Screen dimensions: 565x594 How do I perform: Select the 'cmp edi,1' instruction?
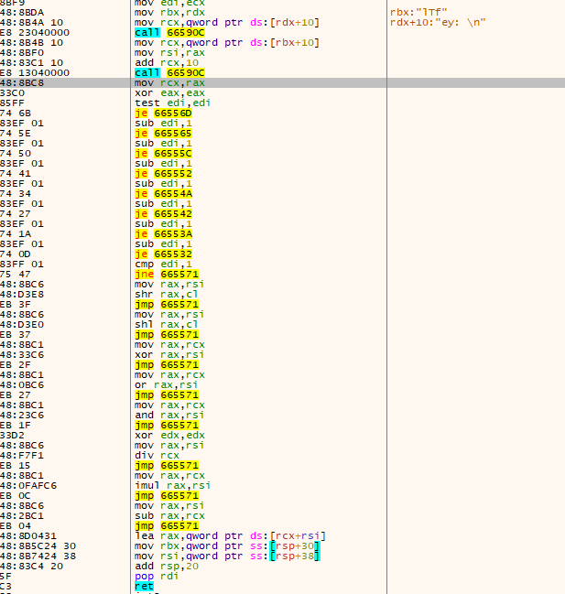tap(163, 264)
